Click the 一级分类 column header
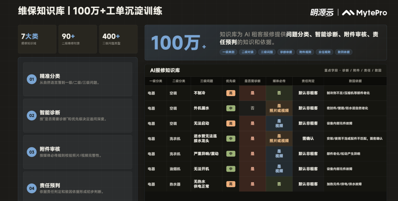This screenshot has height=201, width=398. point(156,81)
